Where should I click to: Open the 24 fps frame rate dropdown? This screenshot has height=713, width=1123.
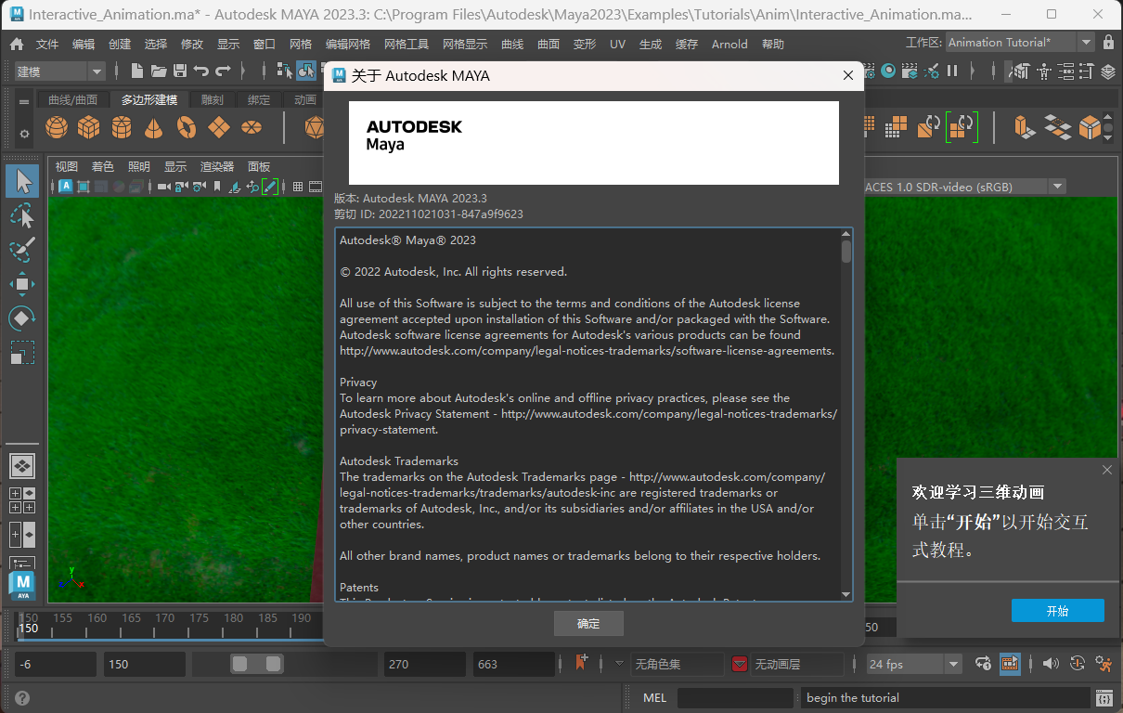point(914,664)
